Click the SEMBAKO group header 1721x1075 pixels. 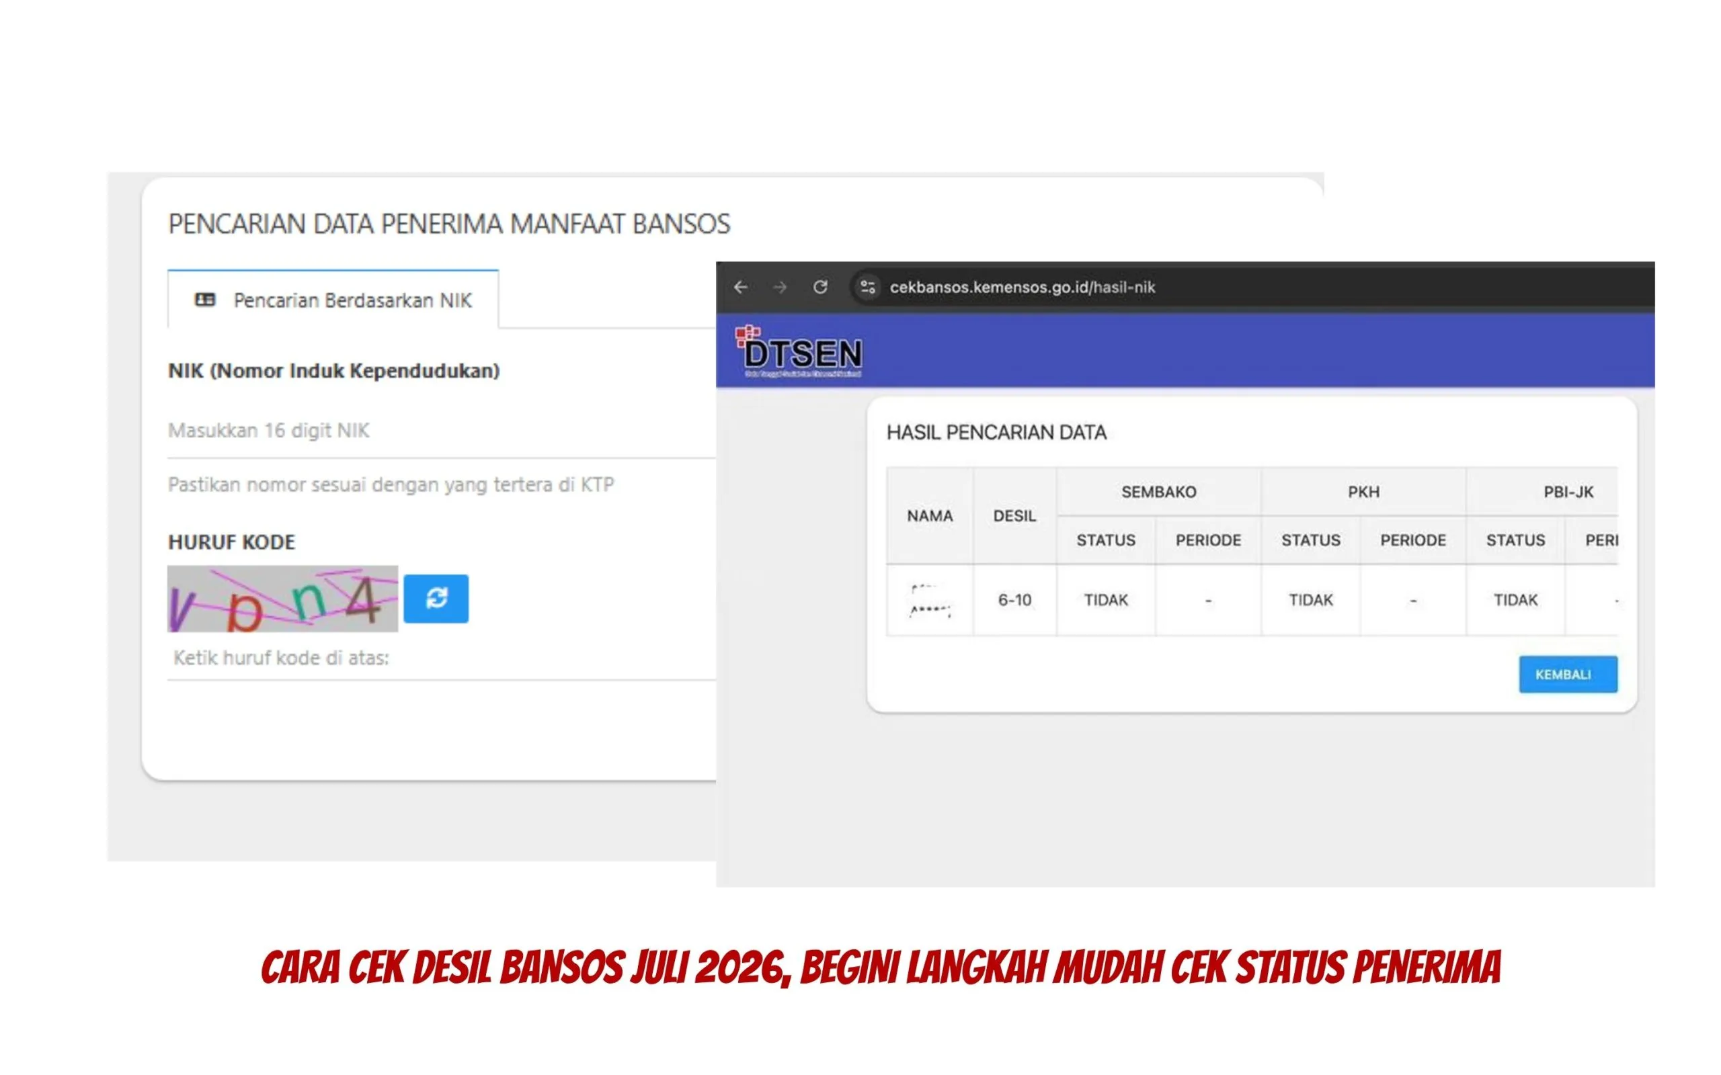(x=1158, y=492)
